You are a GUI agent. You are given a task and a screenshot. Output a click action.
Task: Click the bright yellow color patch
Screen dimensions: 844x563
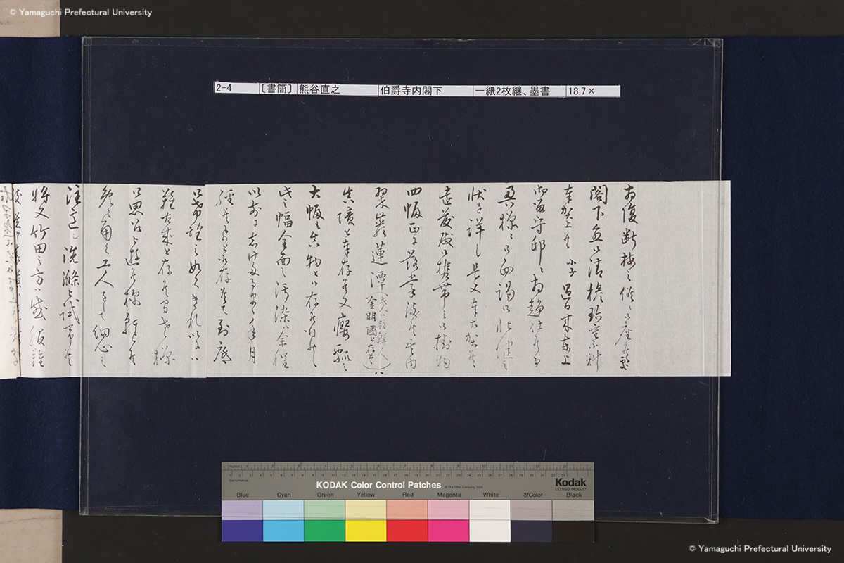(x=366, y=531)
